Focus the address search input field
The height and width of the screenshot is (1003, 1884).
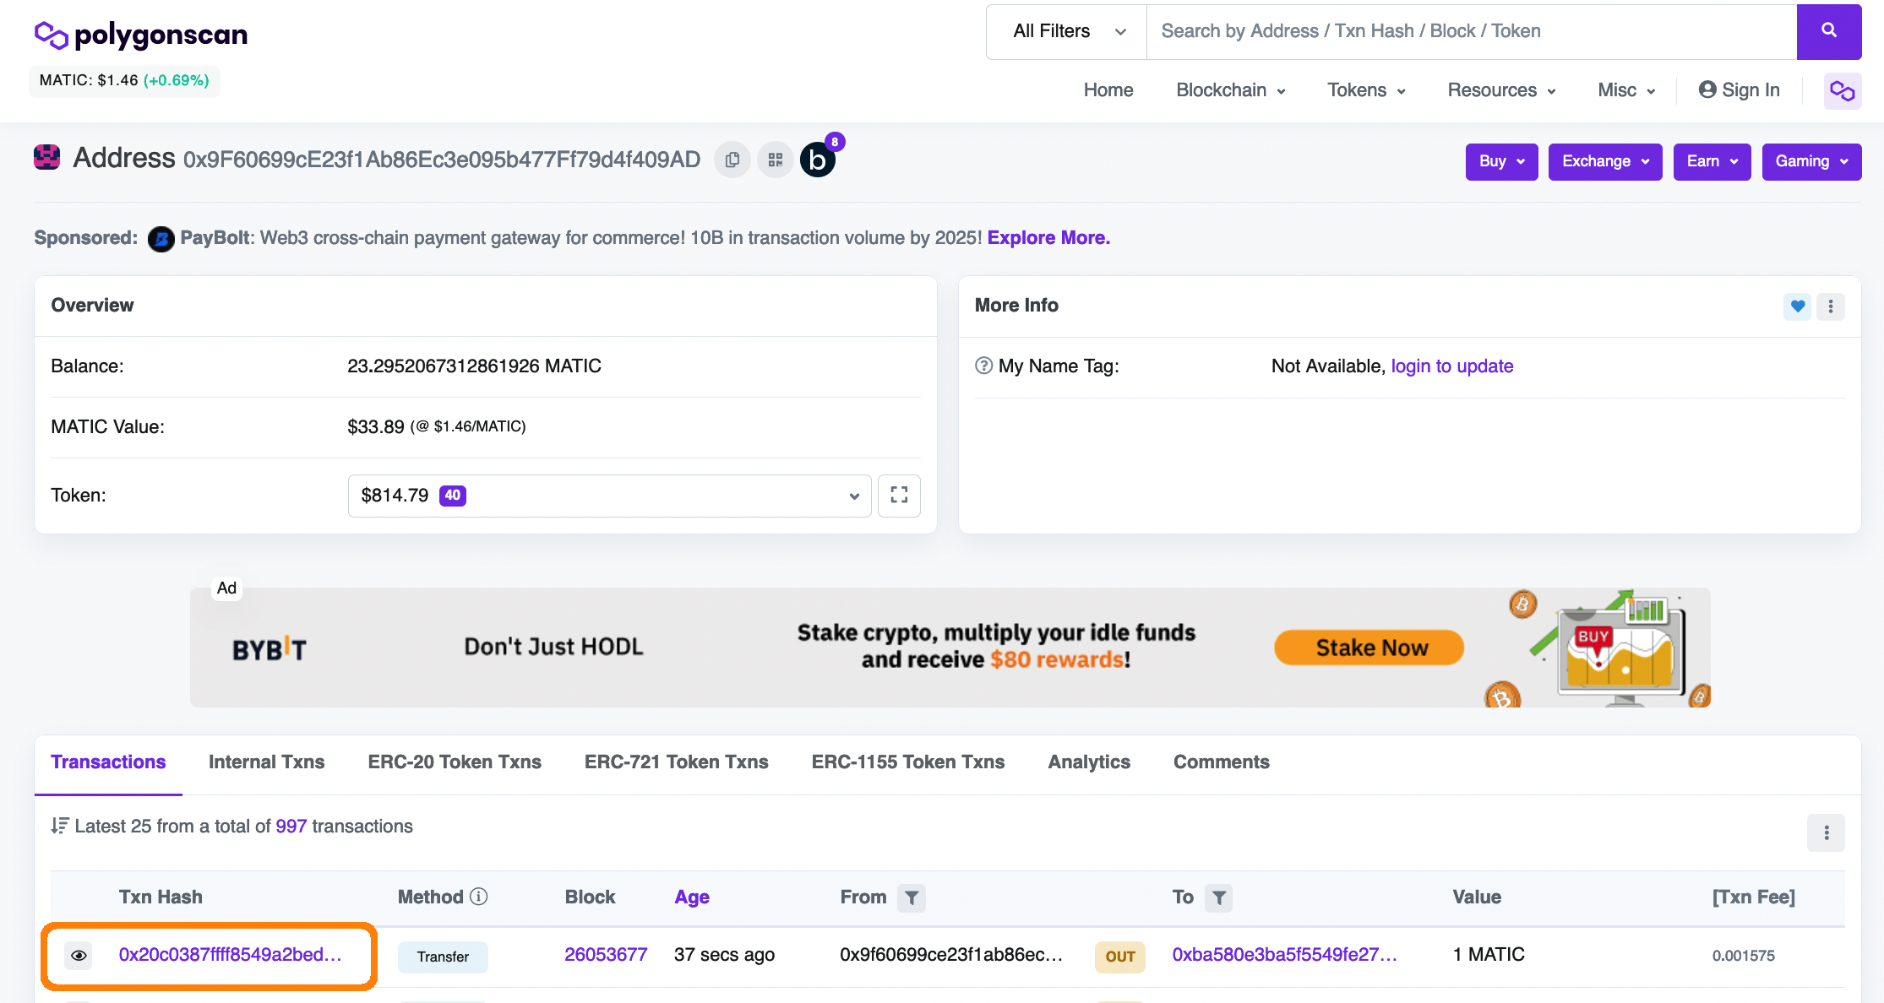1470,31
